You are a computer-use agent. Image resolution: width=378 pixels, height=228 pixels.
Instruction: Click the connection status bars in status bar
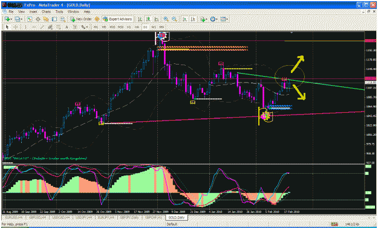[x=334, y=224]
